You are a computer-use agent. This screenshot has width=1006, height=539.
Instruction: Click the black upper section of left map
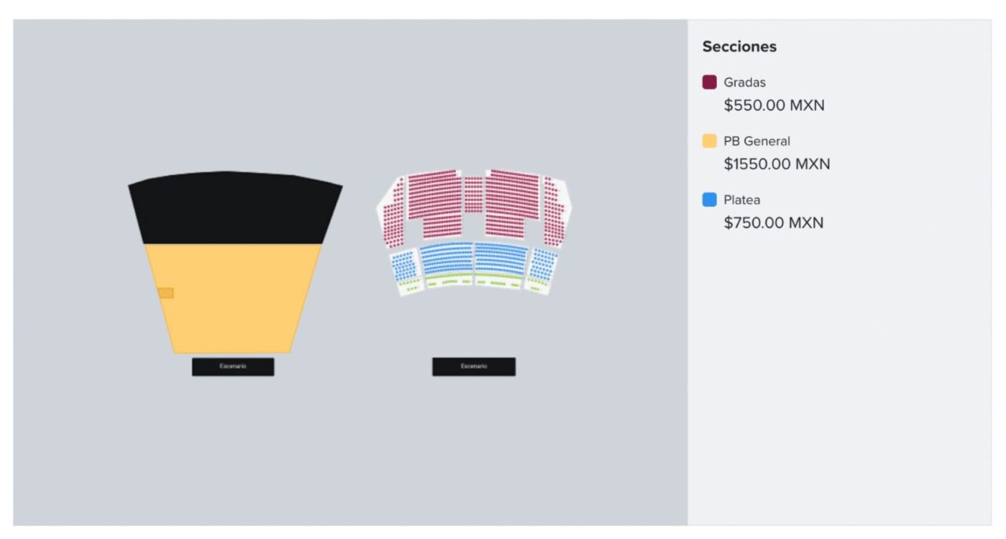[x=234, y=207]
